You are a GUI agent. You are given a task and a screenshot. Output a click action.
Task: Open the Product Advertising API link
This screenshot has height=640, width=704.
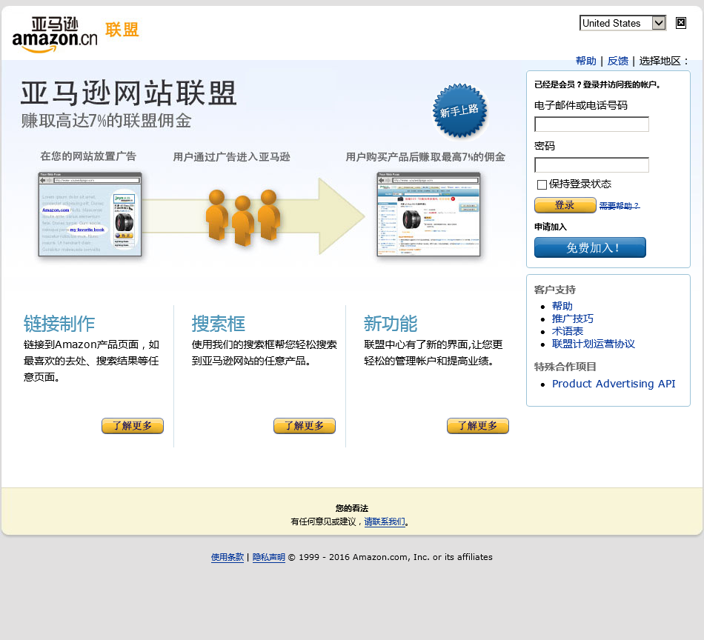click(x=614, y=384)
